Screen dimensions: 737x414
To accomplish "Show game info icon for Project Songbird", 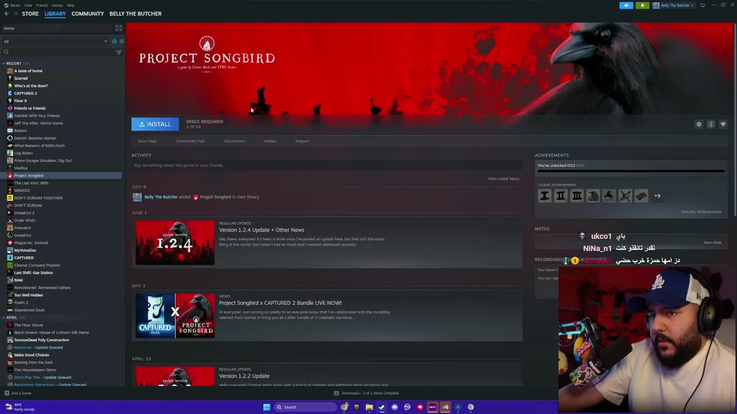I will tap(711, 124).
